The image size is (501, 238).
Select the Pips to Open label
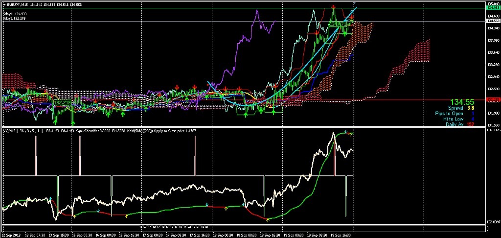(x=449, y=114)
